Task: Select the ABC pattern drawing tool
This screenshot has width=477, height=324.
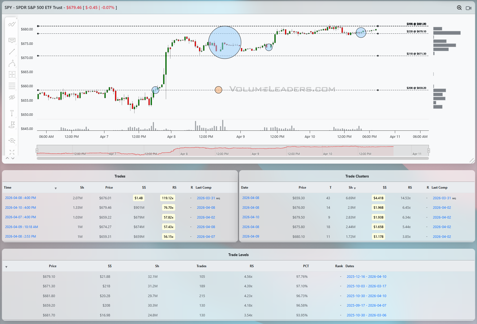Action: [x=12, y=63]
